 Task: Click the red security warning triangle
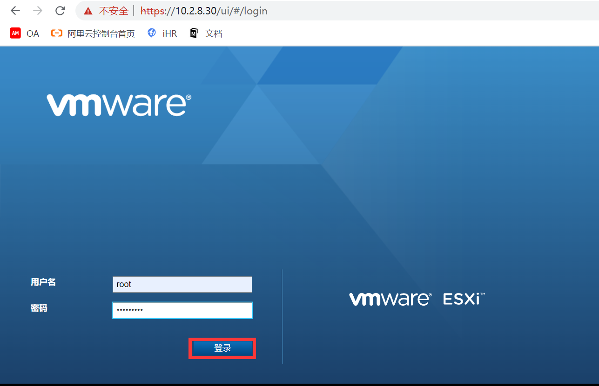[x=88, y=11]
